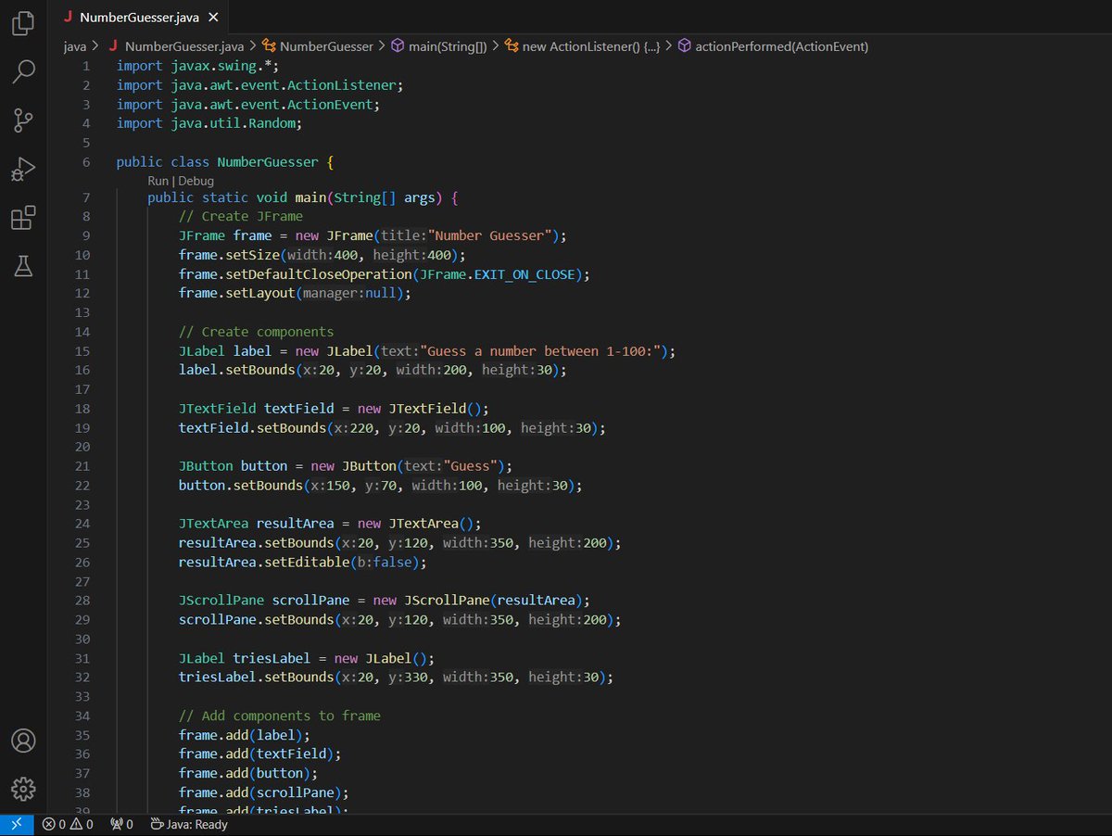Click the comment '// Create components'

tap(257, 332)
